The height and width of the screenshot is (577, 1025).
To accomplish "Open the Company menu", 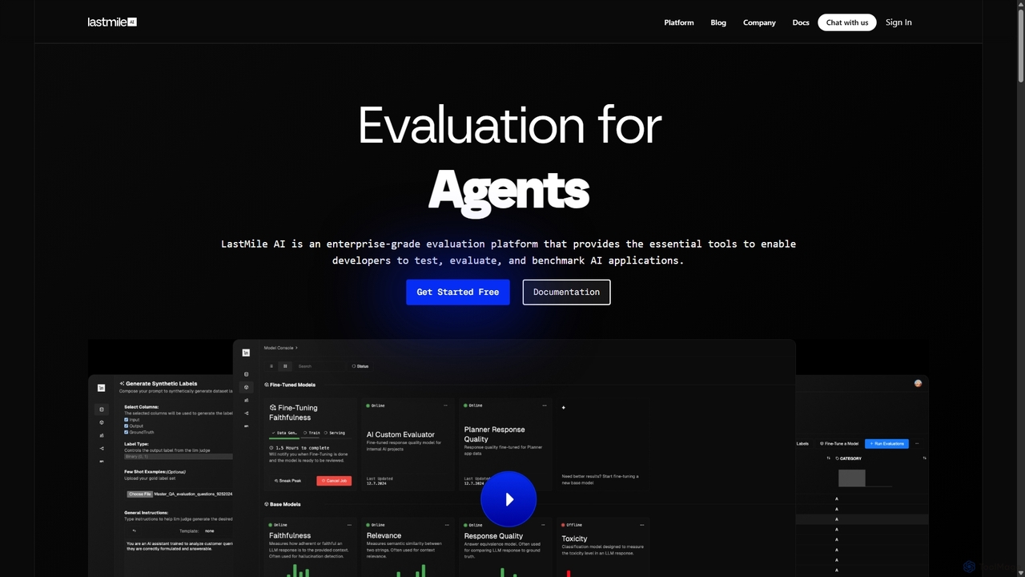I will point(759,22).
